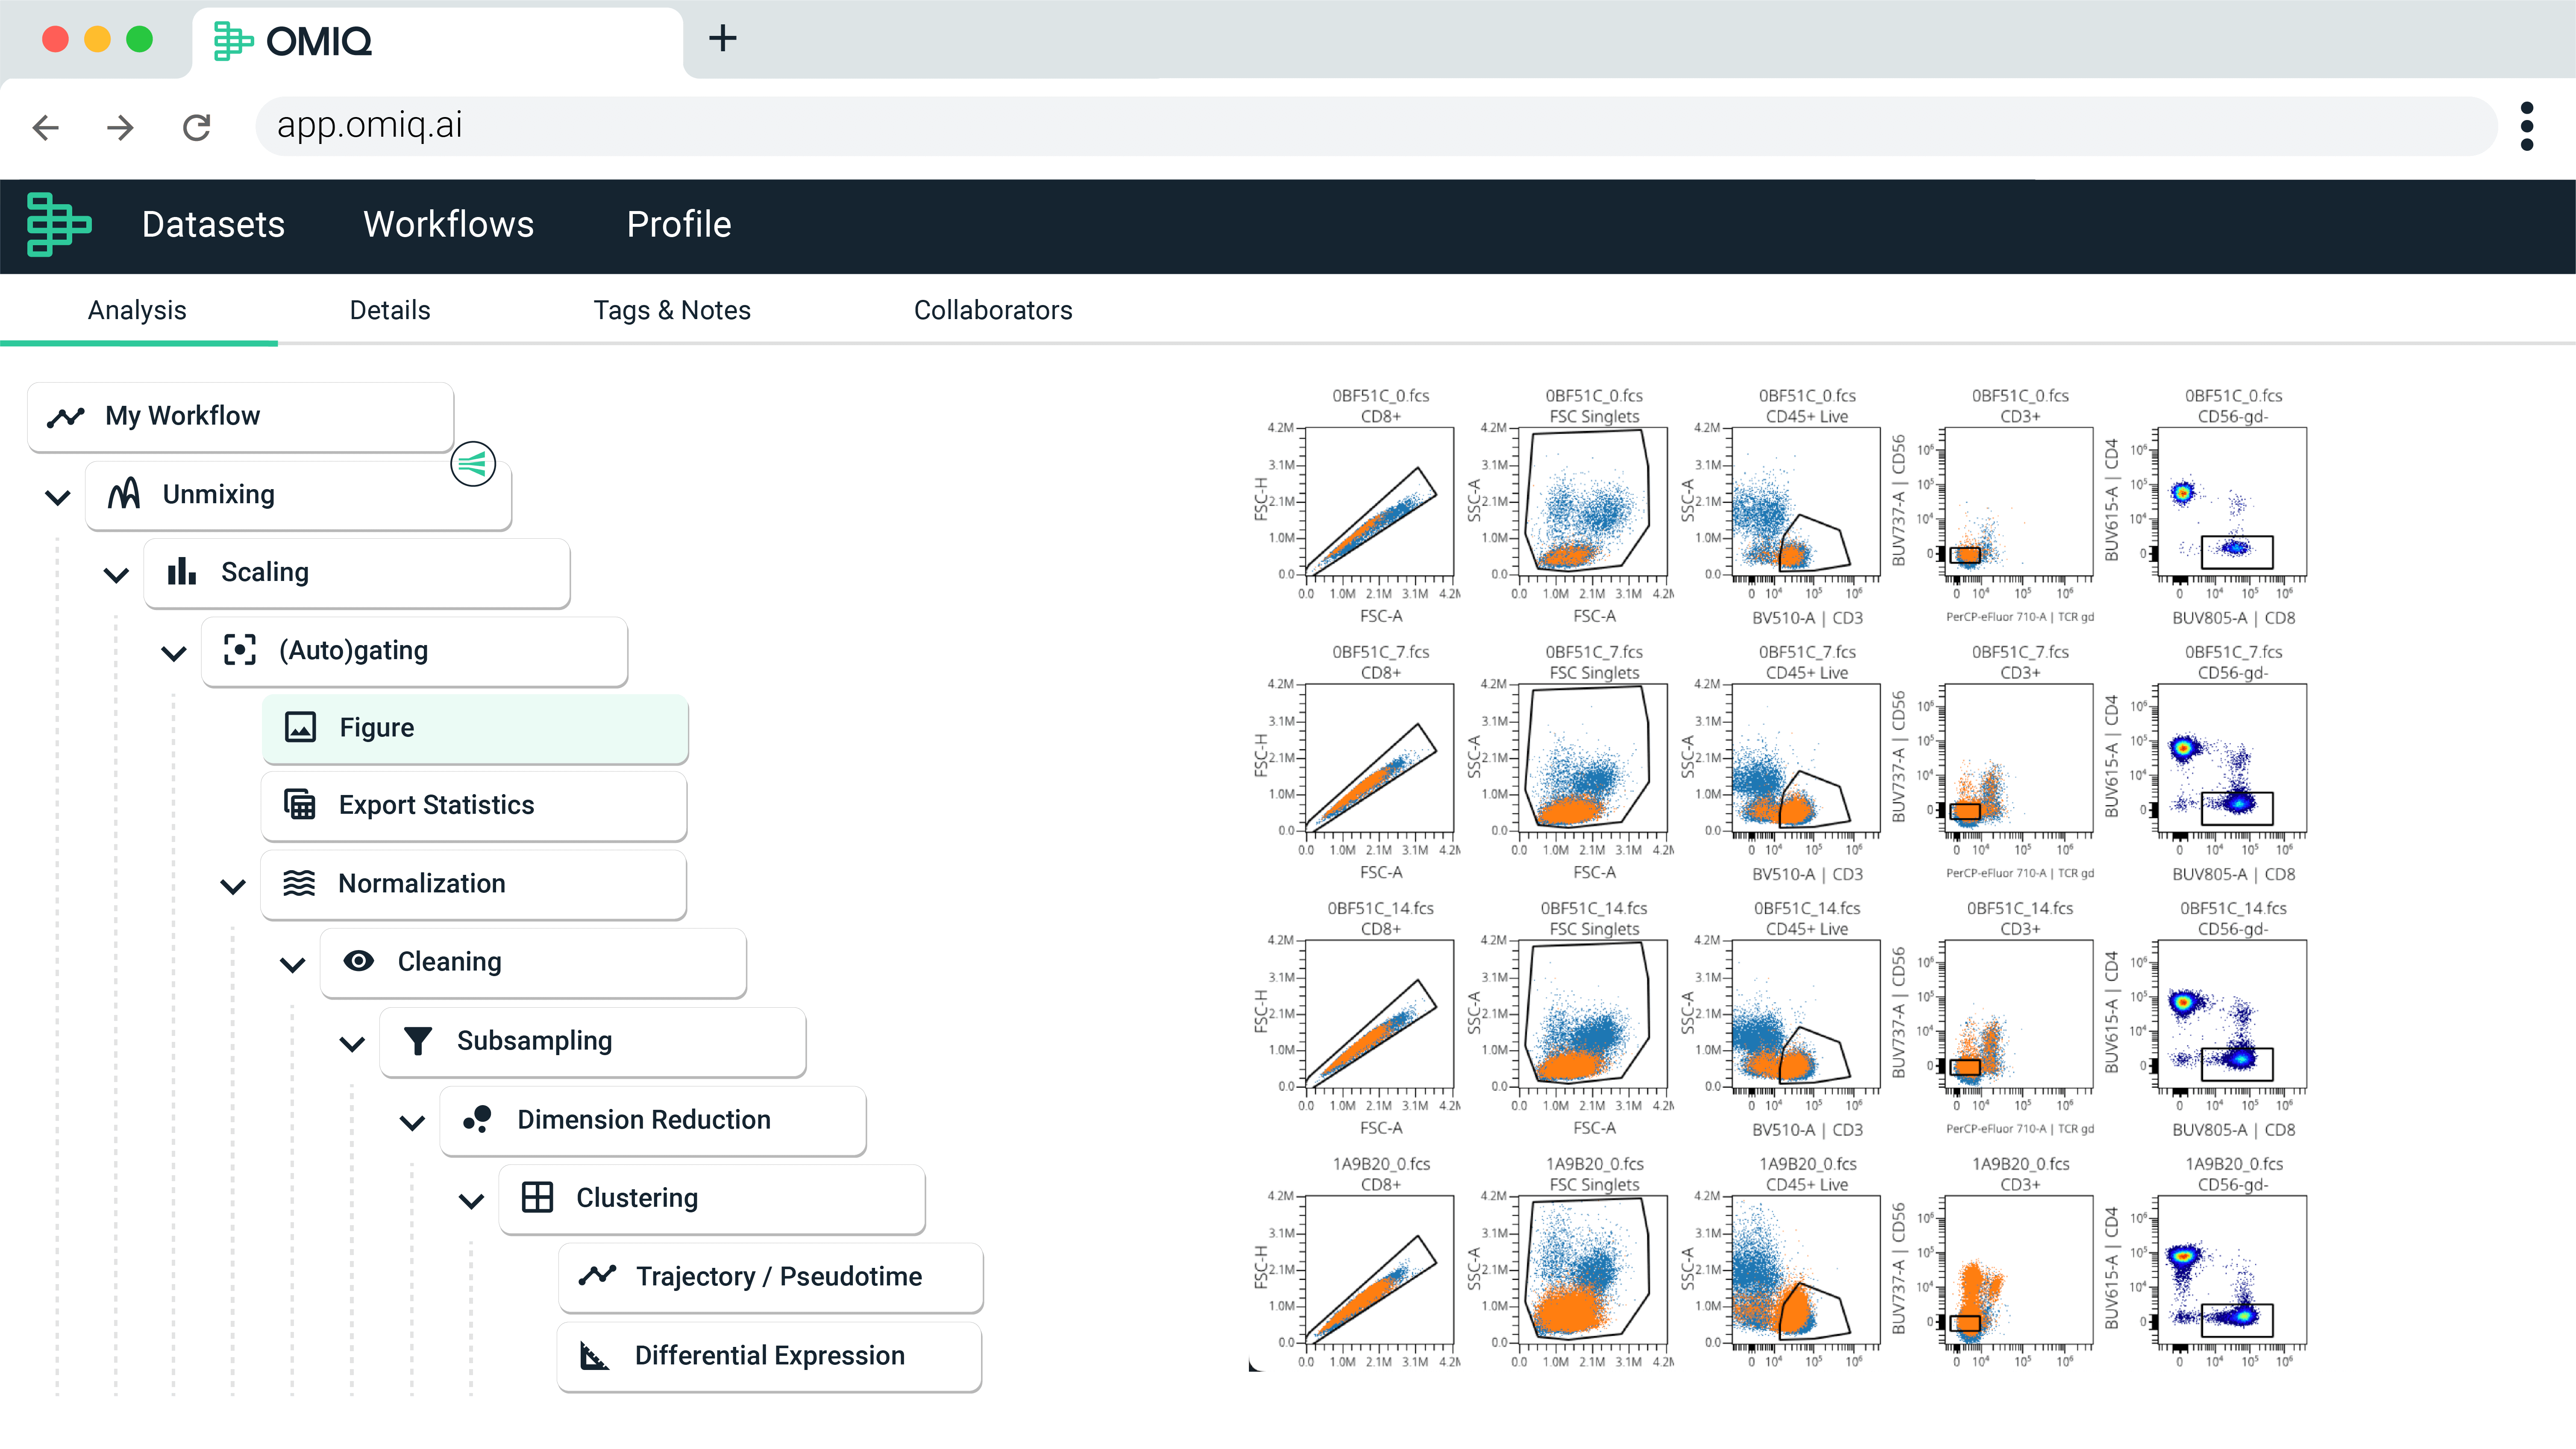Collapse the Clustering section chevron
The width and height of the screenshot is (2576, 1449).
pyautogui.click(x=471, y=1201)
